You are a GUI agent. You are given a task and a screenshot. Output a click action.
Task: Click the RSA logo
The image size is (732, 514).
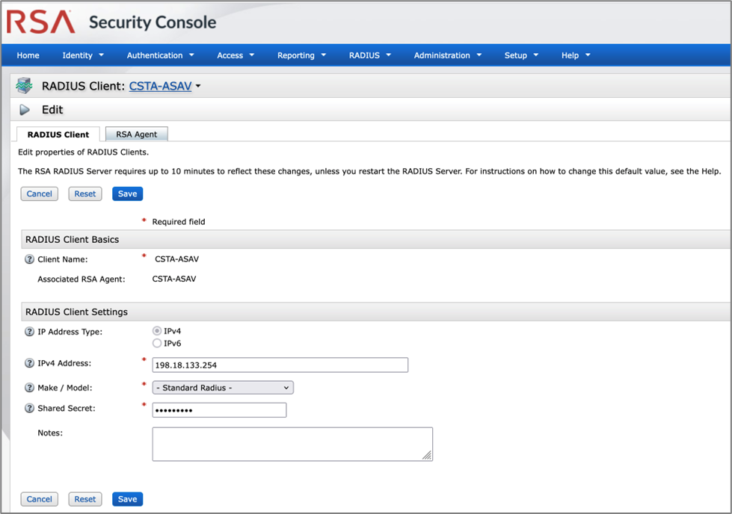click(41, 22)
